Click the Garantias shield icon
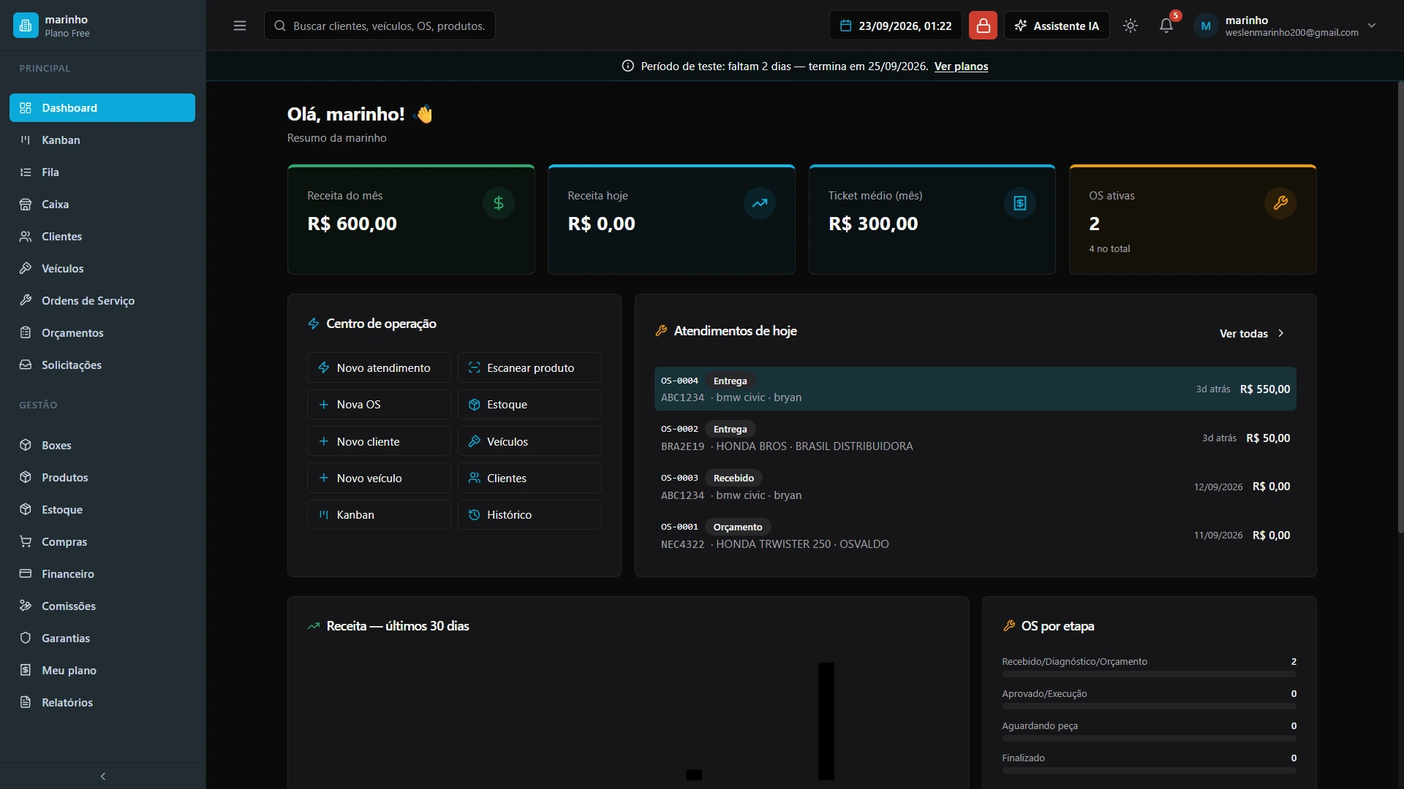The image size is (1404, 789). [26, 638]
